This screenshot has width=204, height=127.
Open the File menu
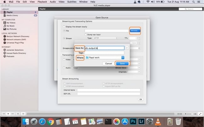click(x=18, y=2)
